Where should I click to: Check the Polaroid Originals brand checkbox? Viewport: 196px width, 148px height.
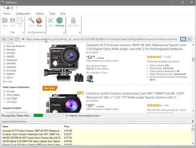(x=4, y=46)
